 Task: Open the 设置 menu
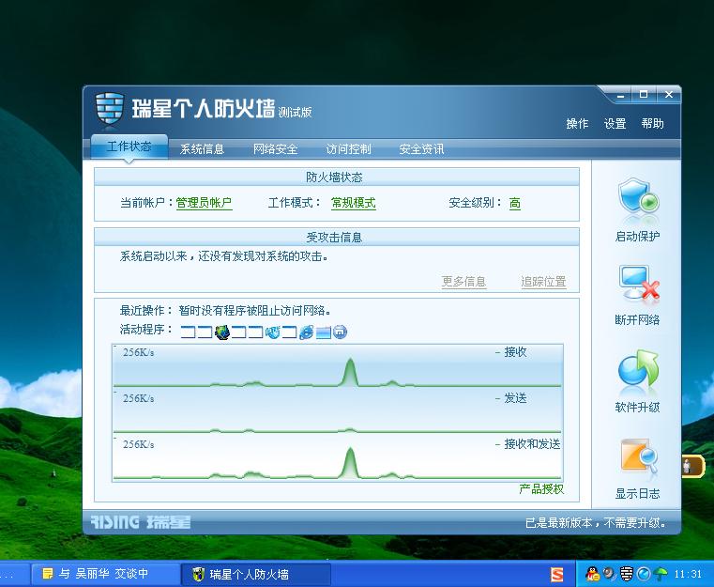click(x=615, y=124)
